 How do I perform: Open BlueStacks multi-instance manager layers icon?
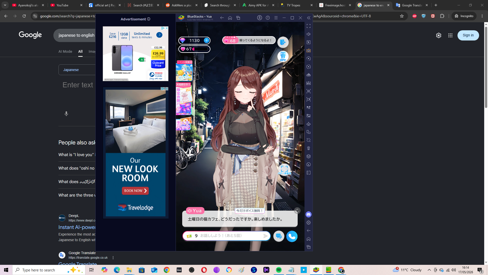coord(309,156)
